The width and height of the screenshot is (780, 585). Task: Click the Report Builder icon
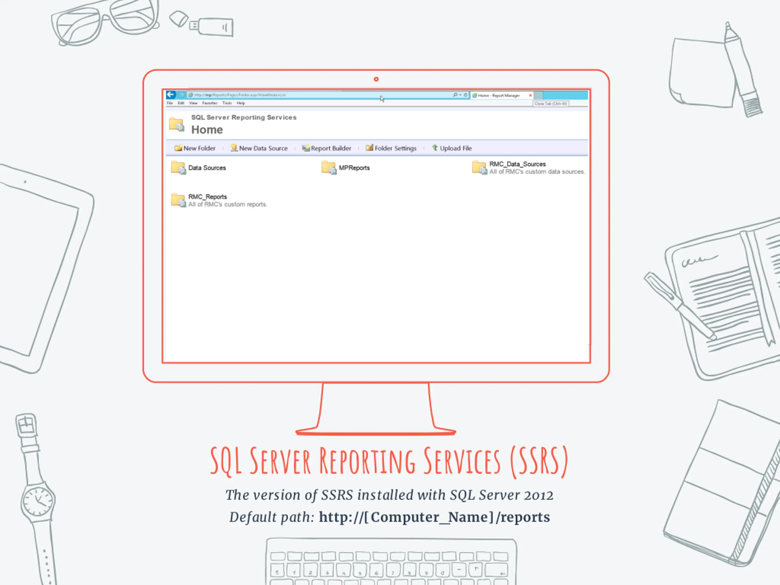(306, 148)
